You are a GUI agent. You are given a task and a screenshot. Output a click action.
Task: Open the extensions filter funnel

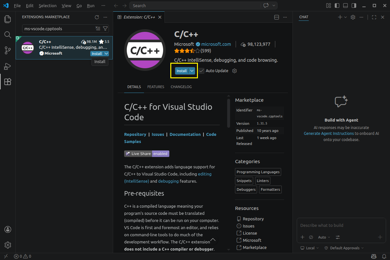105,29
